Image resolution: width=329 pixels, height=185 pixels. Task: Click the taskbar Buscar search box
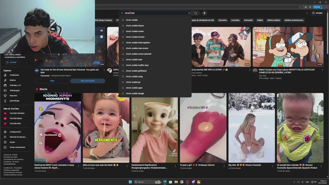148,182
